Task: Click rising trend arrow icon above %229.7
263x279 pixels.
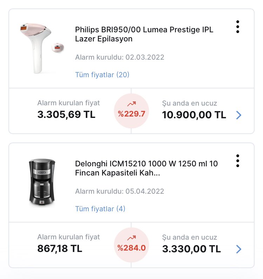Action: pyautogui.click(x=131, y=104)
